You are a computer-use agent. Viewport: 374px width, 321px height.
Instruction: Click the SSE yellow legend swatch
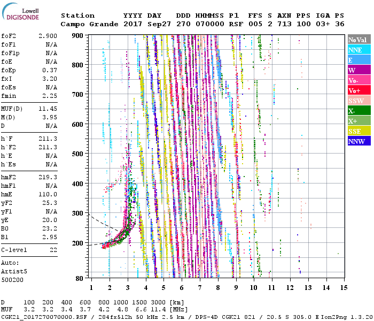(359, 131)
